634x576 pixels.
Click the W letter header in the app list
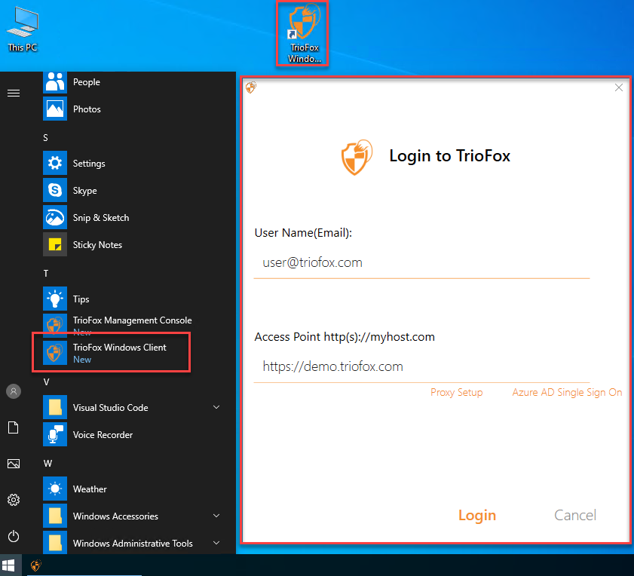coord(47,463)
